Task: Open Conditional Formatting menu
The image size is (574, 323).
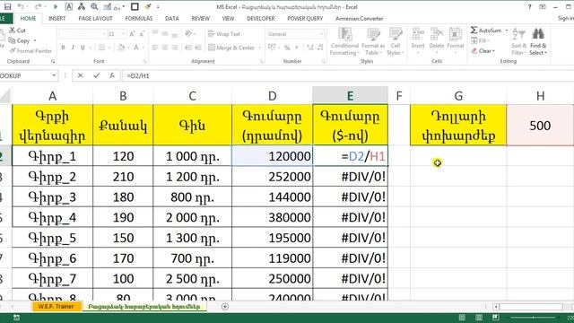Action: (x=344, y=41)
